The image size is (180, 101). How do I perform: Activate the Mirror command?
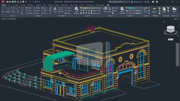coord(37,11)
